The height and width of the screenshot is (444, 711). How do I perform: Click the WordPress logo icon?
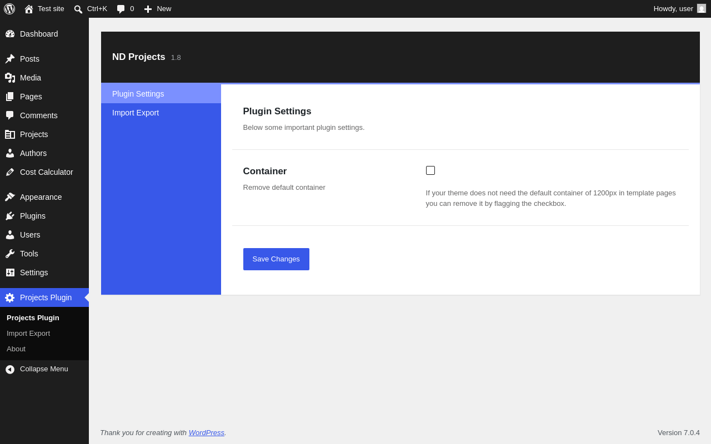click(x=9, y=9)
